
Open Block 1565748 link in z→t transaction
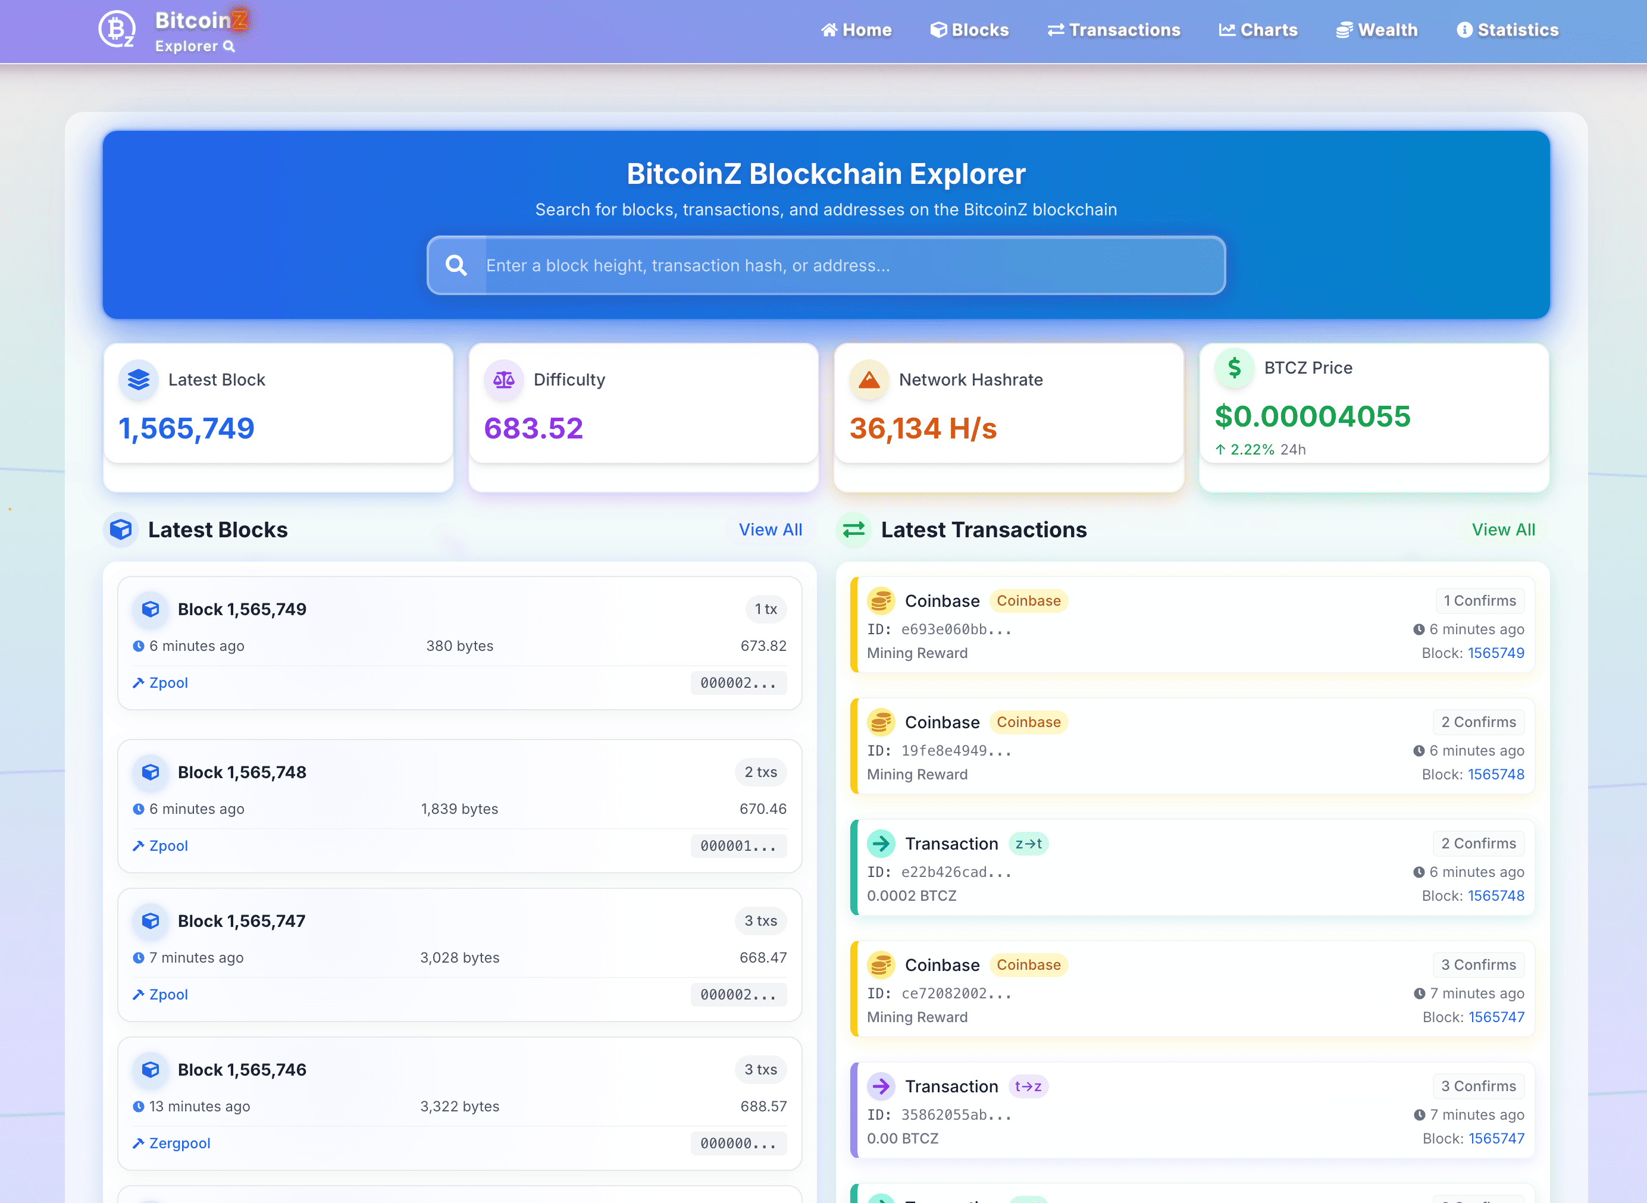pos(1496,895)
